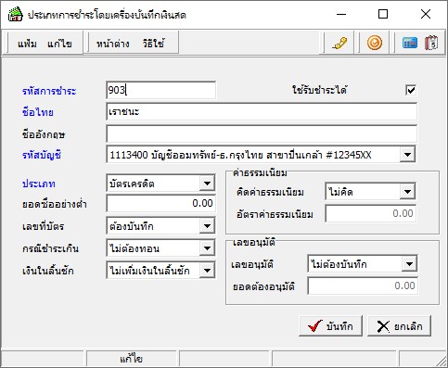Viewport: 448px width, 368px height.
Task: Click the แก้ไข status bar text
Action: 131,359
